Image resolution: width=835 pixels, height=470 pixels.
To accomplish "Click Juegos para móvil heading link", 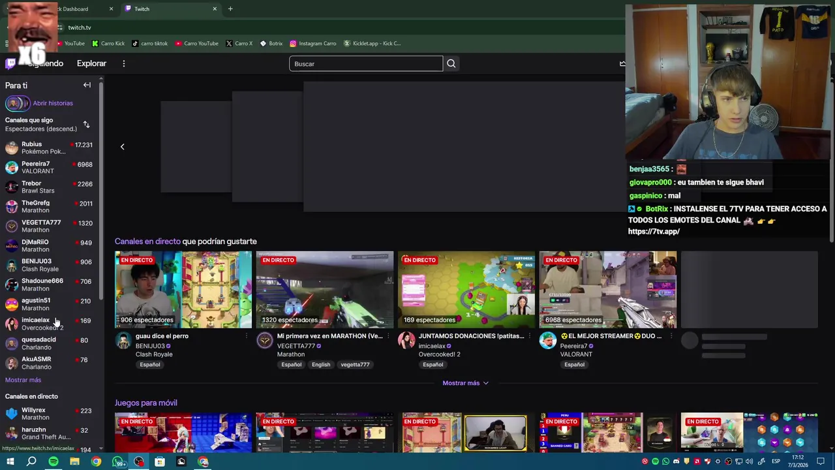I will (x=146, y=403).
